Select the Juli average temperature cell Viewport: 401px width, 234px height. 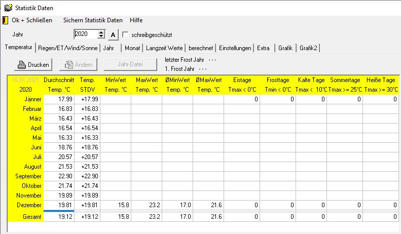pyautogui.click(x=59, y=158)
